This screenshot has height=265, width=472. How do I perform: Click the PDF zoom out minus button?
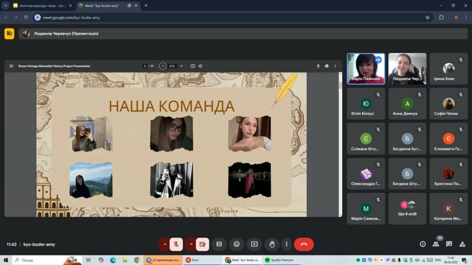tap(163, 66)
